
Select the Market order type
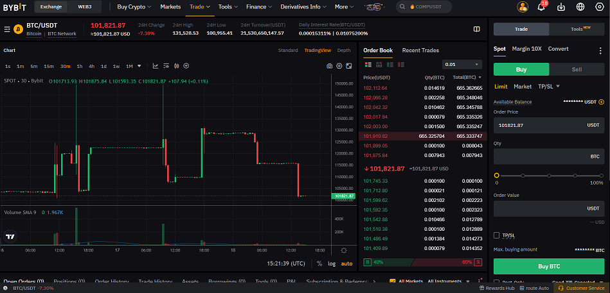coord(523,86)
